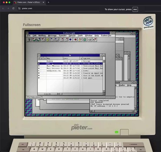Open the Help menu in the Winsock window

point(129,85)
